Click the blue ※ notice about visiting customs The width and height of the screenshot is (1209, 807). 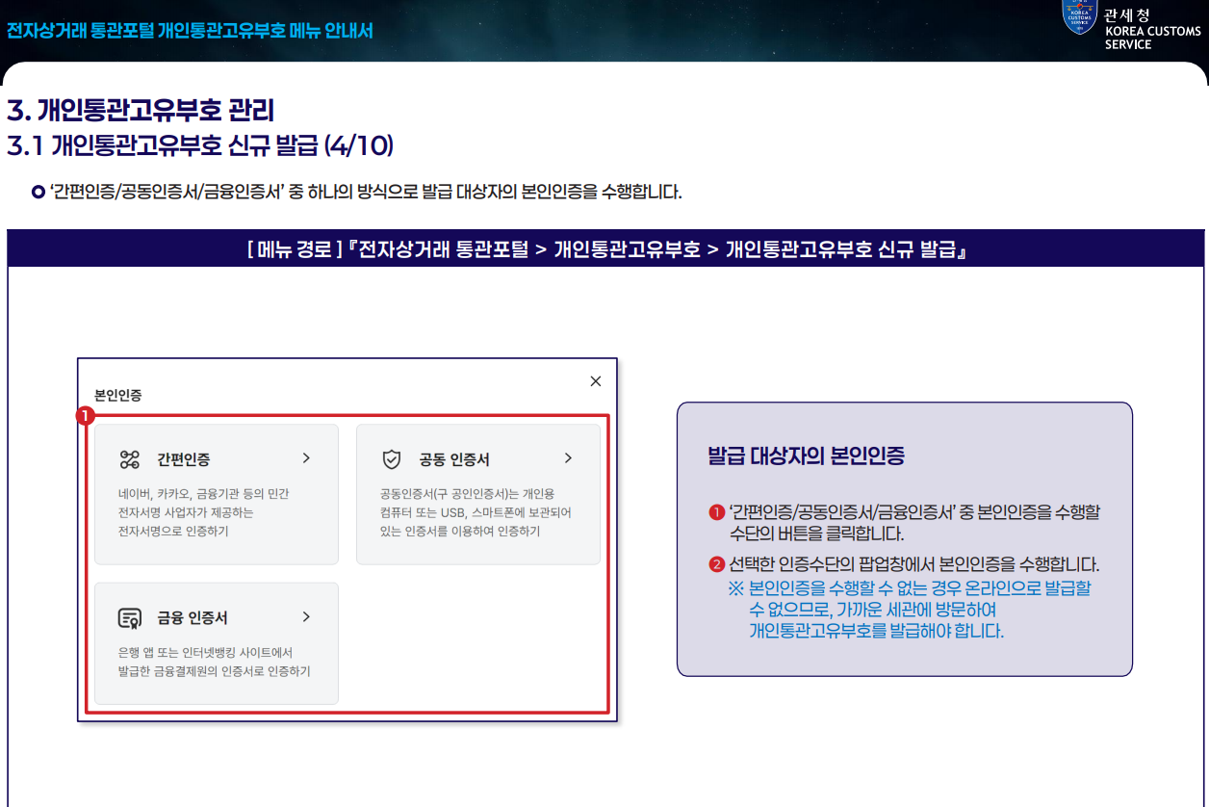pyautogui.click(x=910, y=611)
